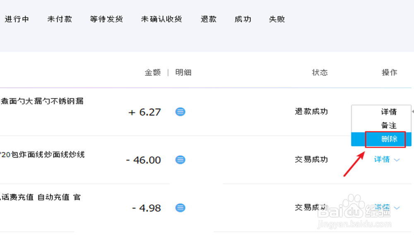Image resolution: width=414 pixels, height=238 pixels.
Task: Select 删除 in the dropdown menu
Action: pos(389,139)
